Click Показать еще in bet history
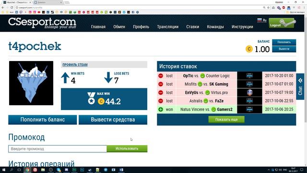Viewport: 307px width, 173px height. [226, 120]
